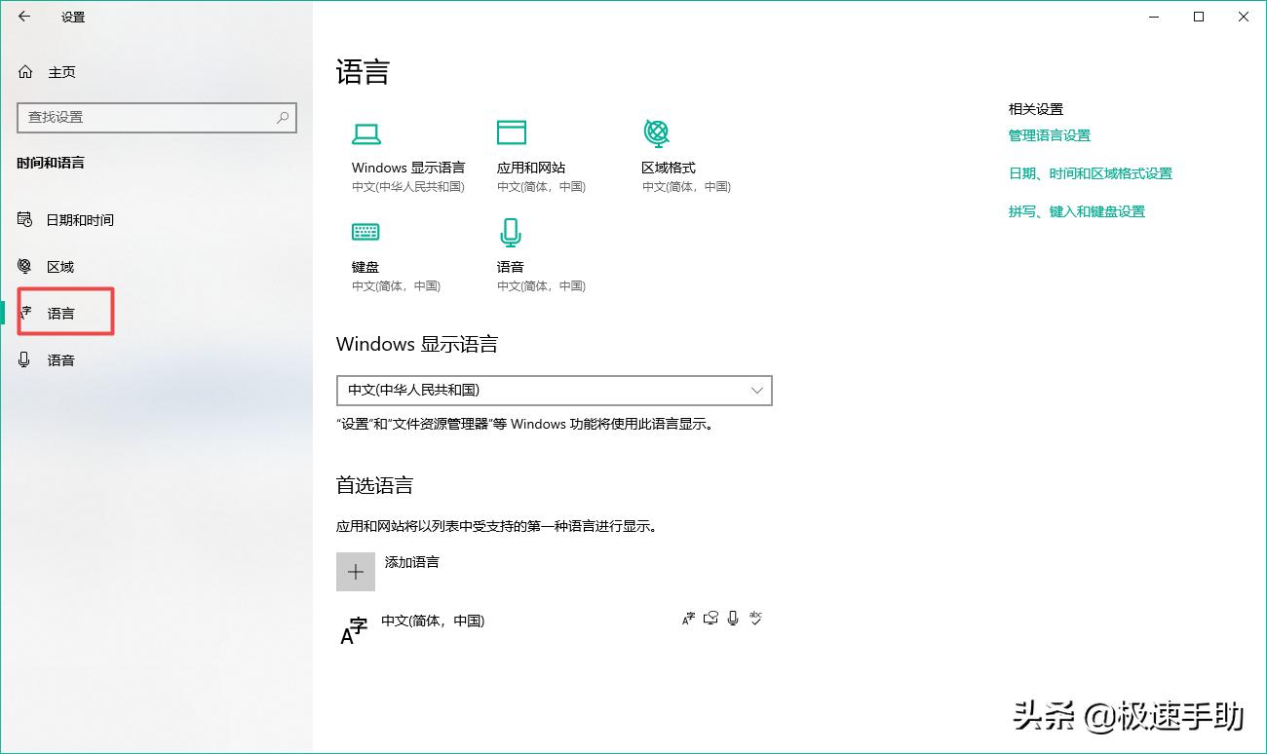The width and height of the screenshot is (1267, 754).
Task: Select 语音 in the left navigation
Action: tap(60, 359)
